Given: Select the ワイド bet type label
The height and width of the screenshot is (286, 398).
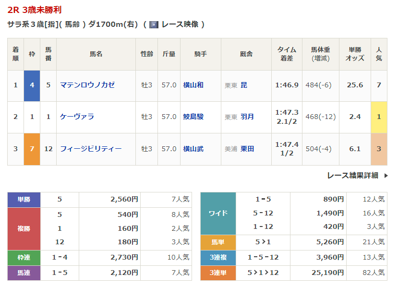Looking at the screenshot, I should pos(218,213).
